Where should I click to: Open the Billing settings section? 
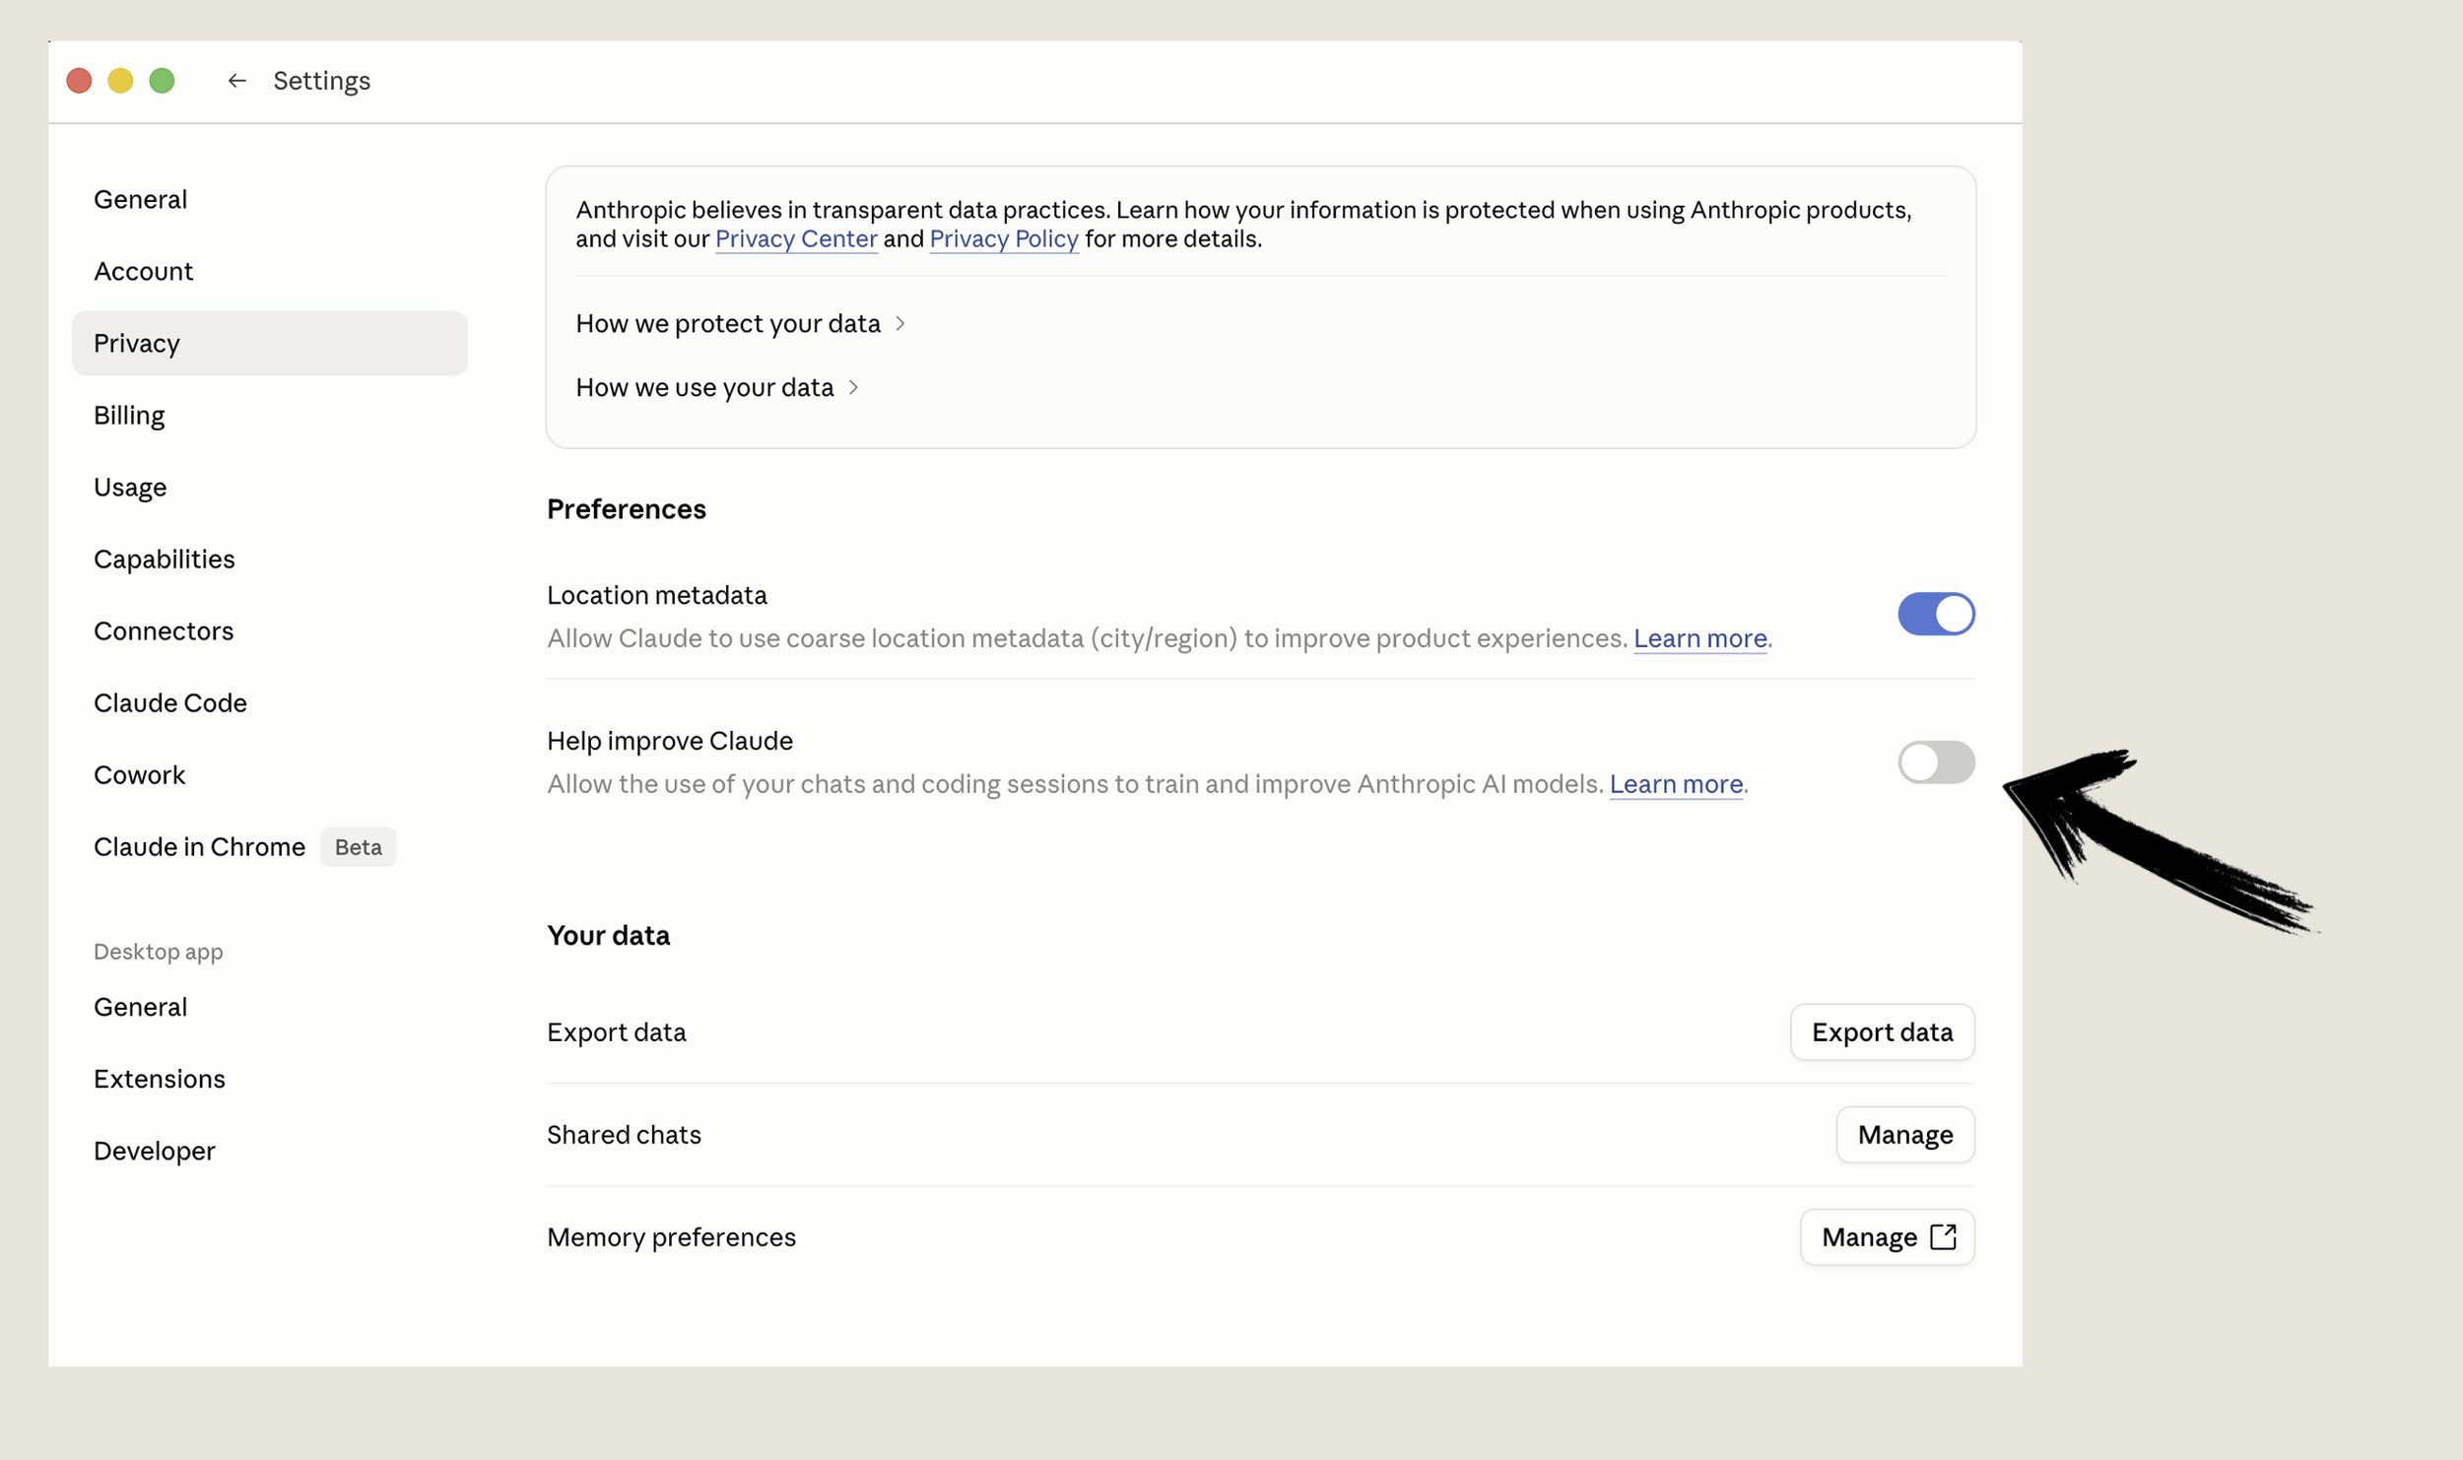pyautogui.click(x=269, y=415)
